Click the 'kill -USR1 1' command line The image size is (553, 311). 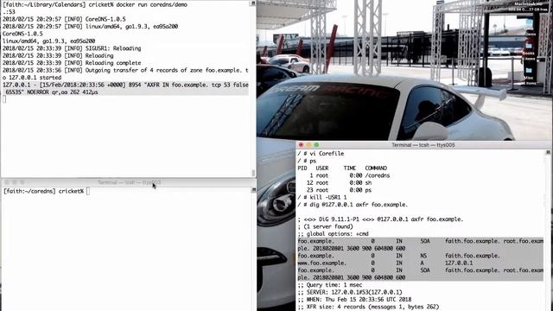[x=322, y=198]
